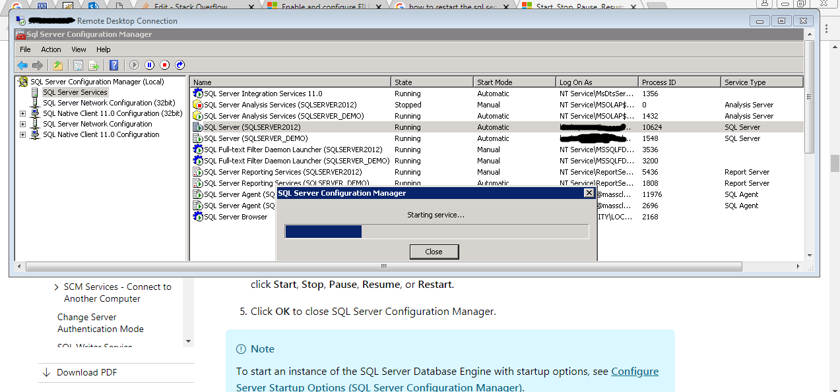Open the Chrome three-dot menu

tap(825, 28)
